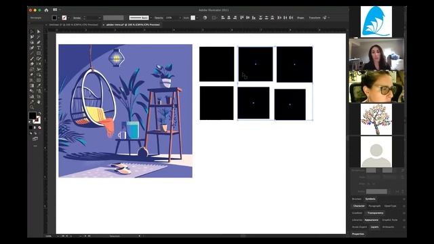
Task: Click the Shape button in control bar
Action: [300, 18]
